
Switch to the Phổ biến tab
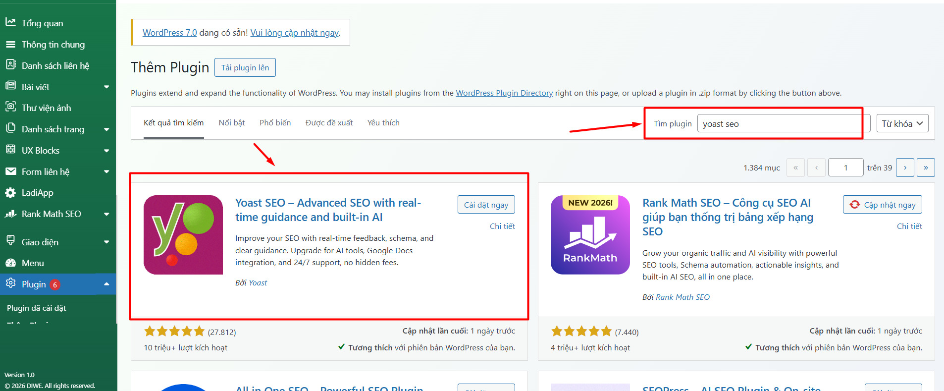pyautogui.click(x=275, y=123)
